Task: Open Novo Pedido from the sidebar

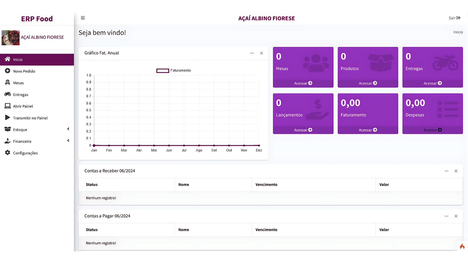Action: coord(24,71)
